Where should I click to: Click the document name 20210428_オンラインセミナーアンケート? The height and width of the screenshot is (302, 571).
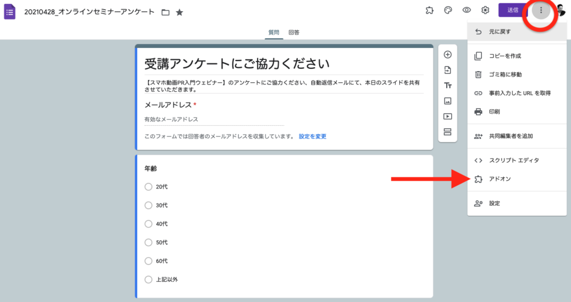click(x=89, y=12)
